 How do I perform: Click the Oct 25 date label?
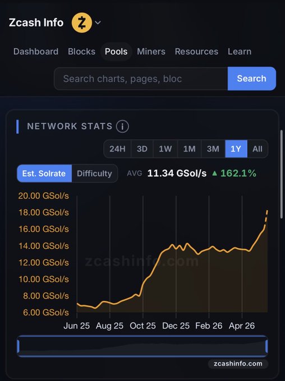pyautogui.click(x=142, y=326)
